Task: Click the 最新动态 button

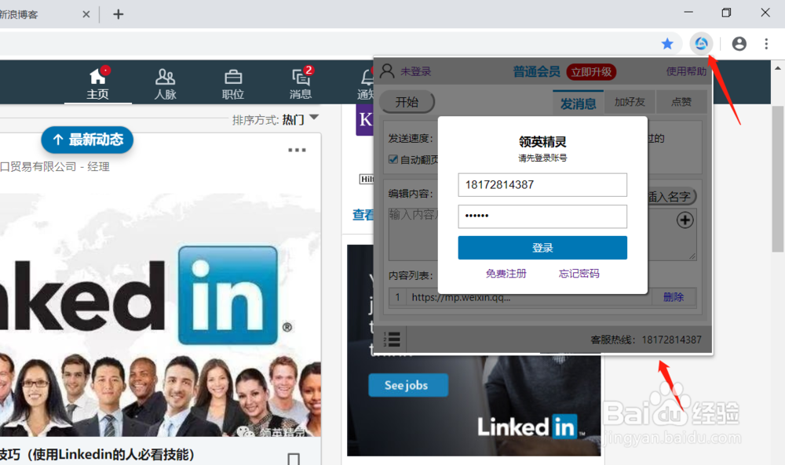Action: click(87, 140)
